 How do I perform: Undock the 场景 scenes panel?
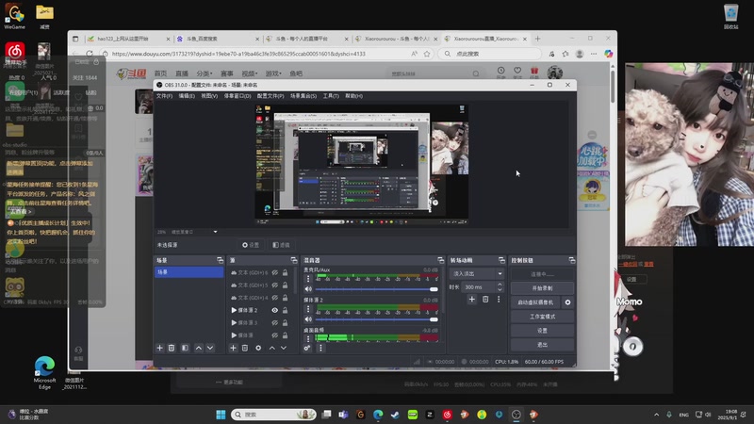coord(221,260)
